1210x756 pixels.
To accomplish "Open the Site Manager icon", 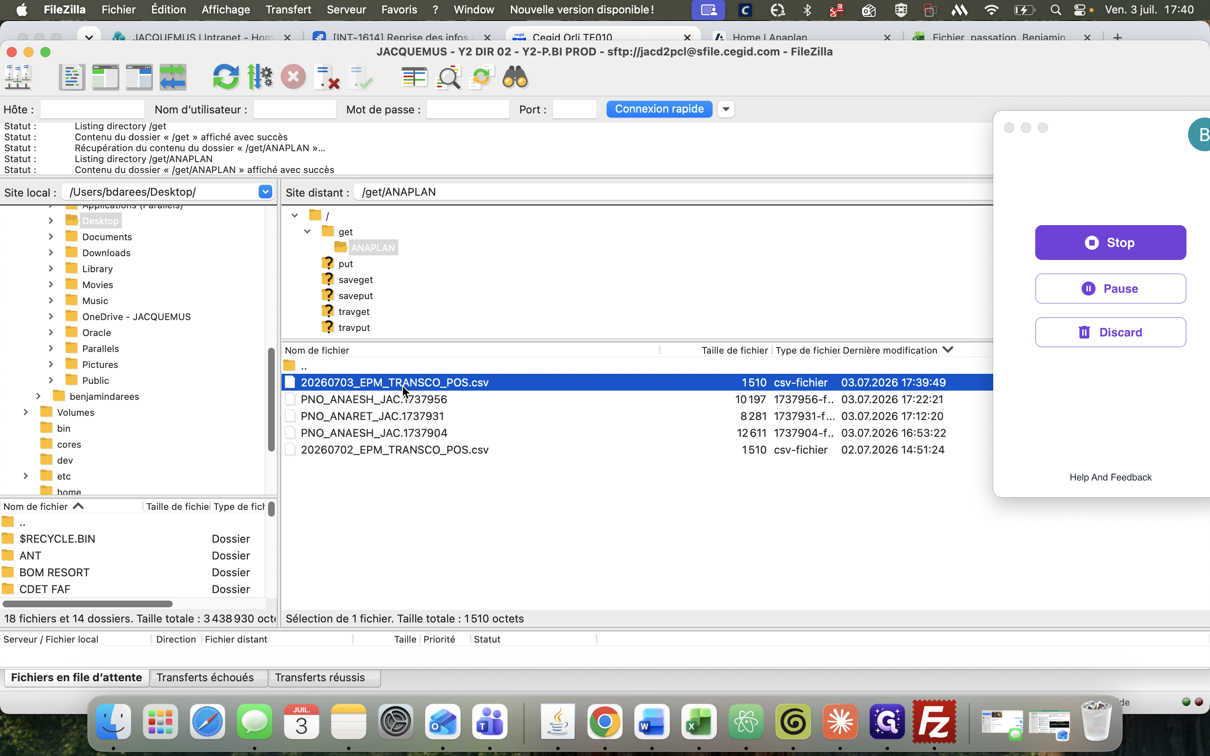I will point(18,78).
